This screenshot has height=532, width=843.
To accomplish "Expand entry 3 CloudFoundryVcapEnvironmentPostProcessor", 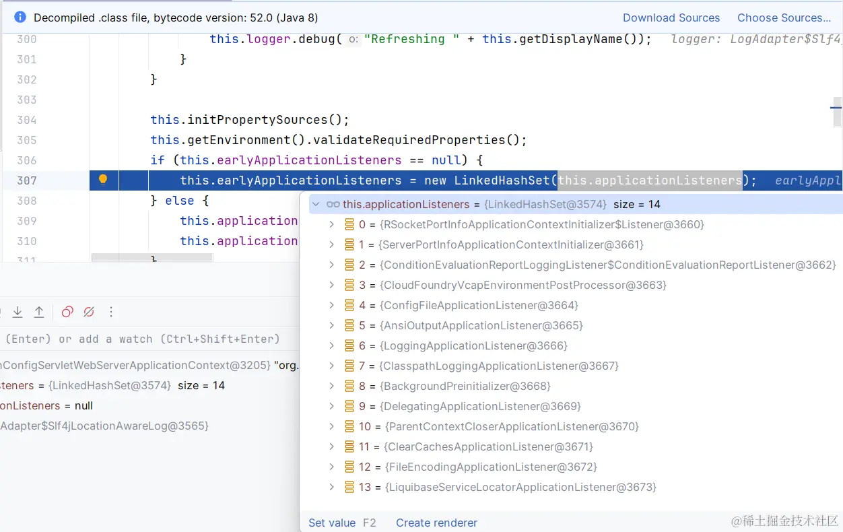I will [x=331, y=285].
